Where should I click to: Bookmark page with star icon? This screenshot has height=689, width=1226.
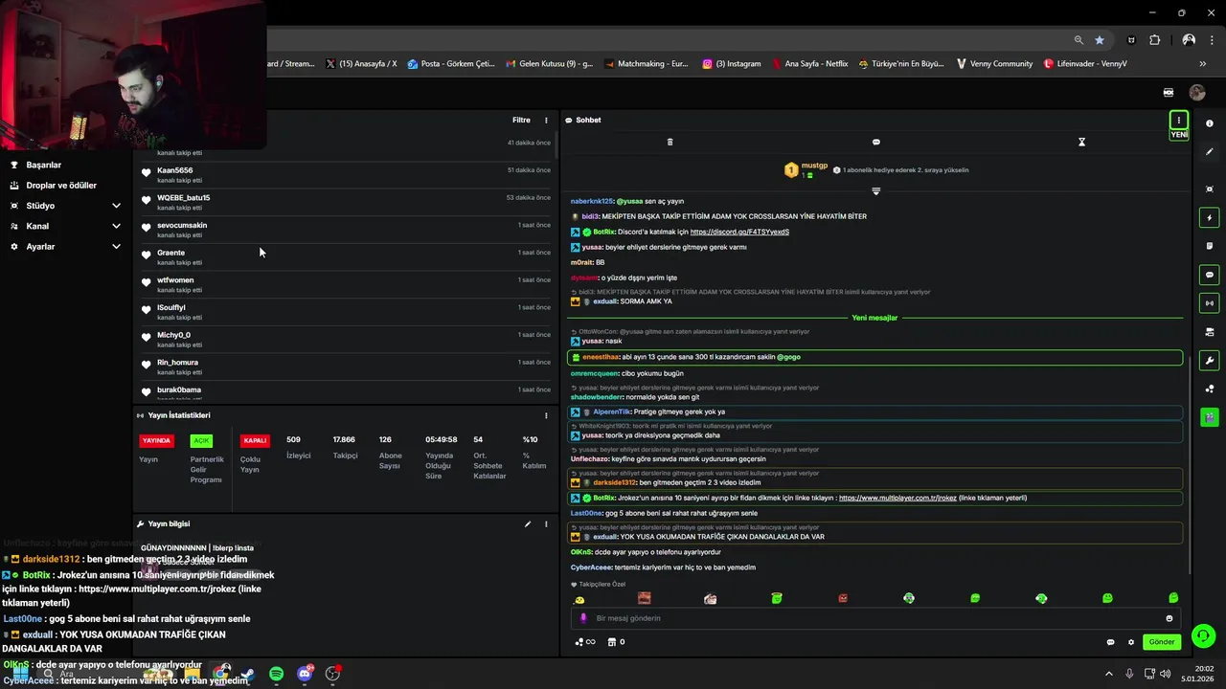pos(1100,40)
